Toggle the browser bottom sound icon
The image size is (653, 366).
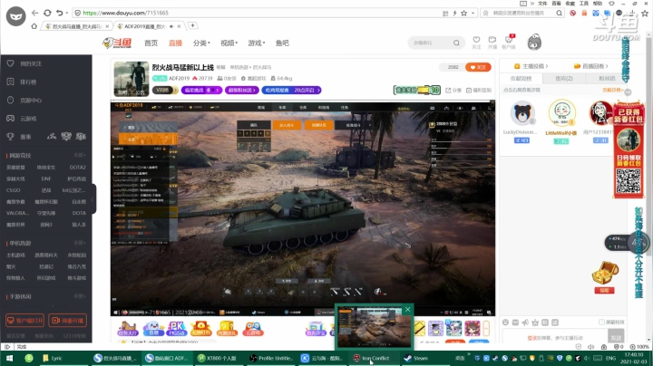tap(590, 346)
